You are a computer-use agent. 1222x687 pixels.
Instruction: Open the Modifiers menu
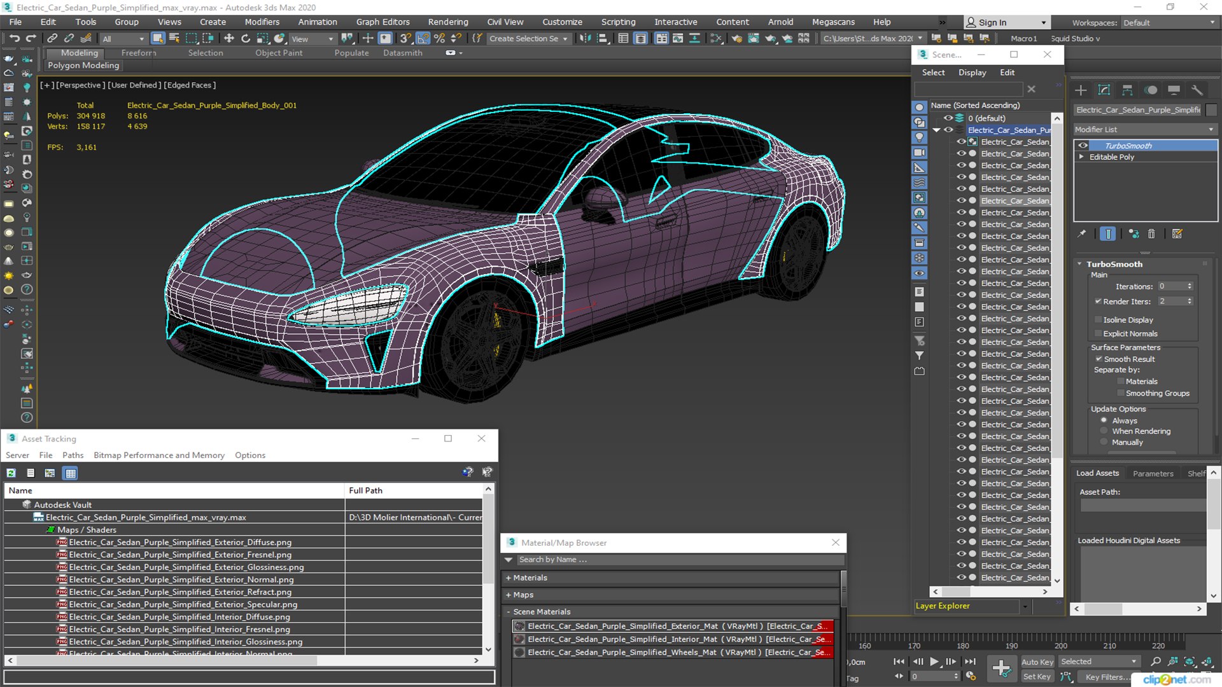(x=262, y=22)
